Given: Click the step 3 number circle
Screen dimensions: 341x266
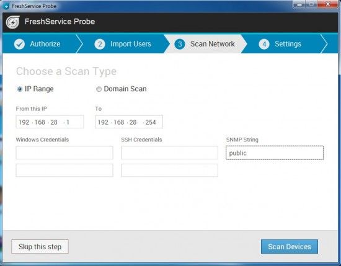Looking at the screenshot, I should point(180,44).
